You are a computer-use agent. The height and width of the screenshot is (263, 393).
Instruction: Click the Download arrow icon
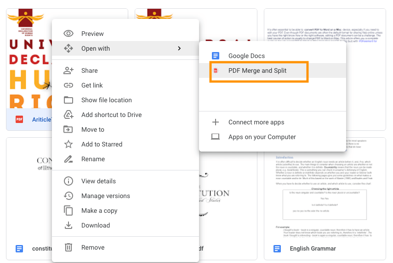(x=68, y=225)
